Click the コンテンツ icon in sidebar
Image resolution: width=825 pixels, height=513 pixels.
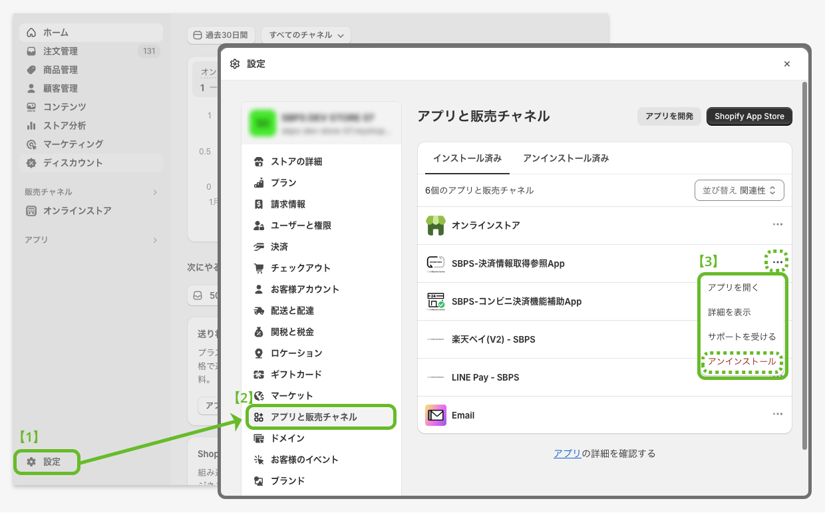point(31,107)
